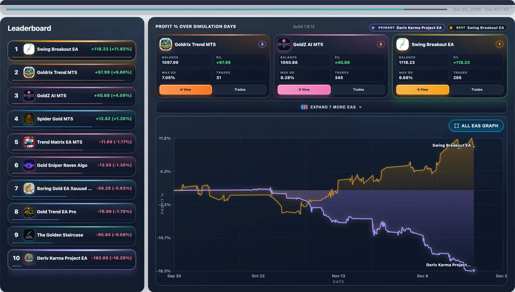Image resolution: width=515 pixels, height=292 pixels.
Task: Click the balance value 1118.23
Action: pyautogui.click(x=407, y=62)
